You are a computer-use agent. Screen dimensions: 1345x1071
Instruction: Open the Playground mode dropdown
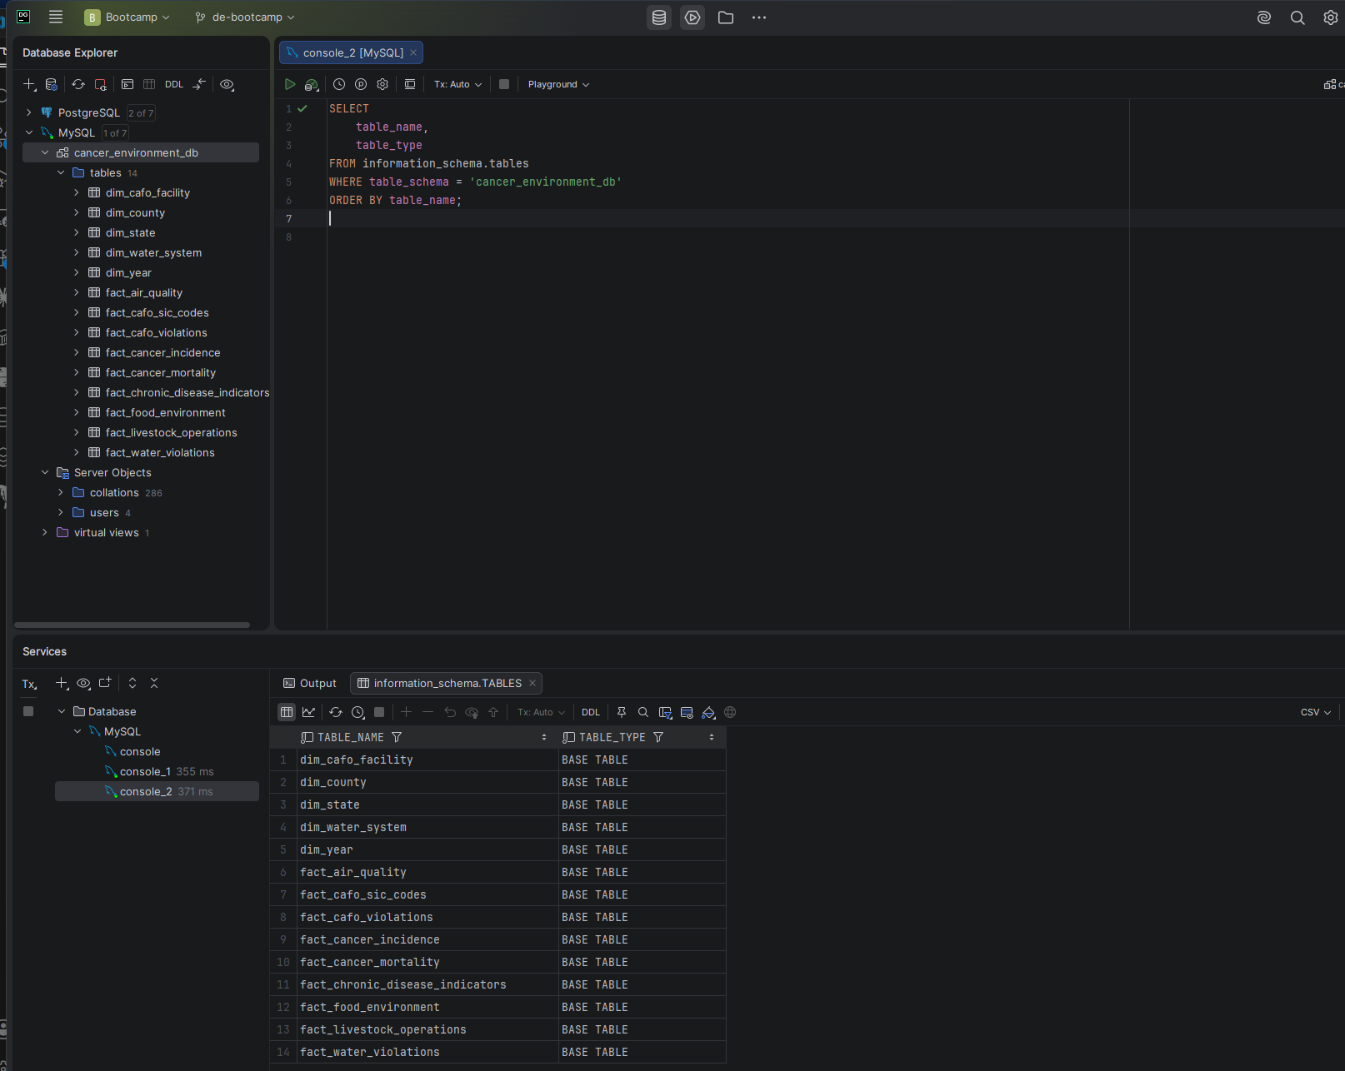tap(558, 84)
